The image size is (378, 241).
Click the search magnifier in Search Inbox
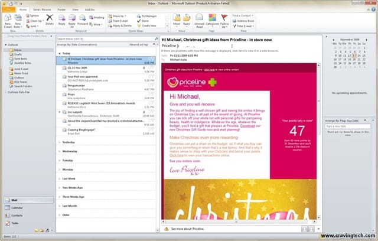(156, 38)
